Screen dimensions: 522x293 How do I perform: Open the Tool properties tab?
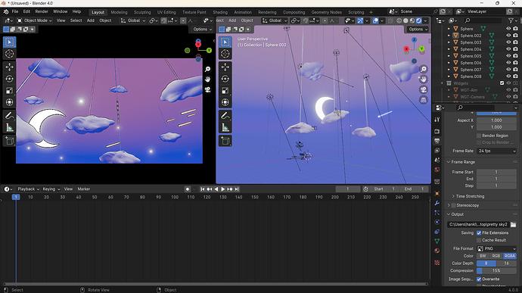click(x=437, y=120)
